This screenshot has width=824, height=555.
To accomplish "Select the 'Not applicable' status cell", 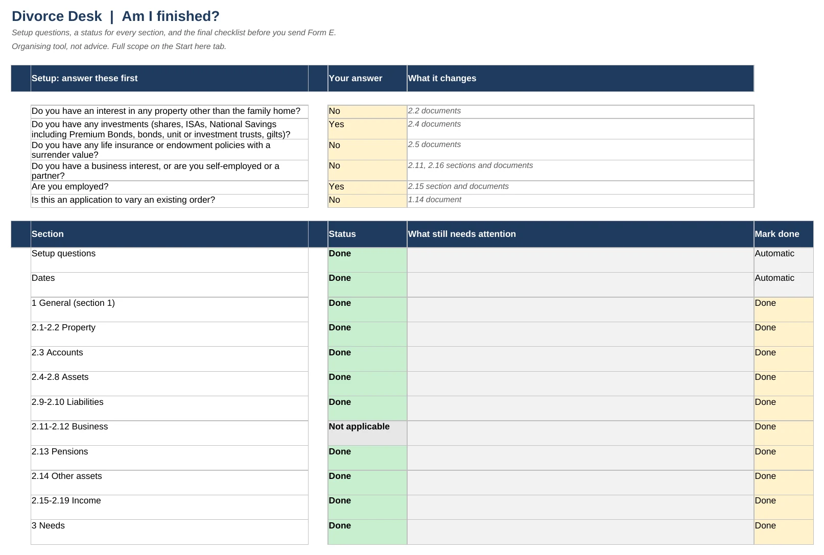I will tap(367, 433).
